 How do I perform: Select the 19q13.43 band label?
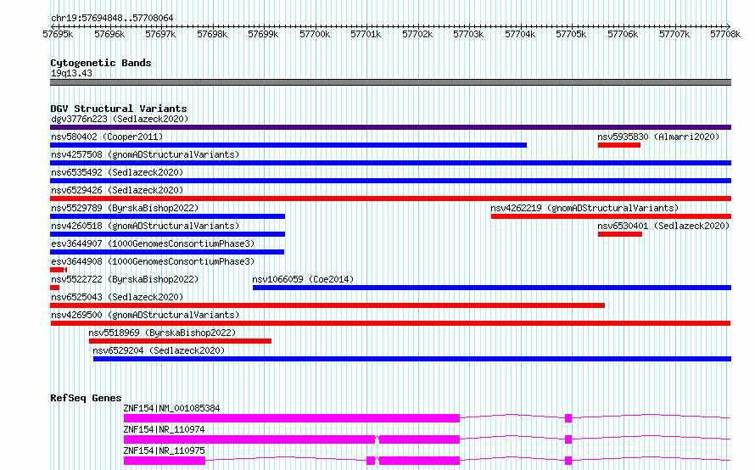[x=71, y=73]
